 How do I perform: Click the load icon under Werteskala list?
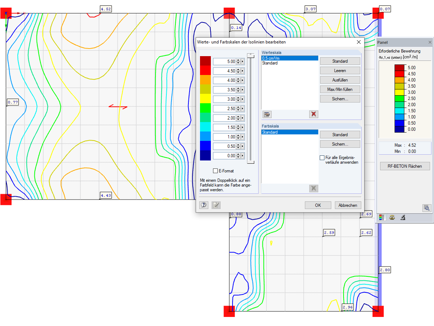click(267, 114)
